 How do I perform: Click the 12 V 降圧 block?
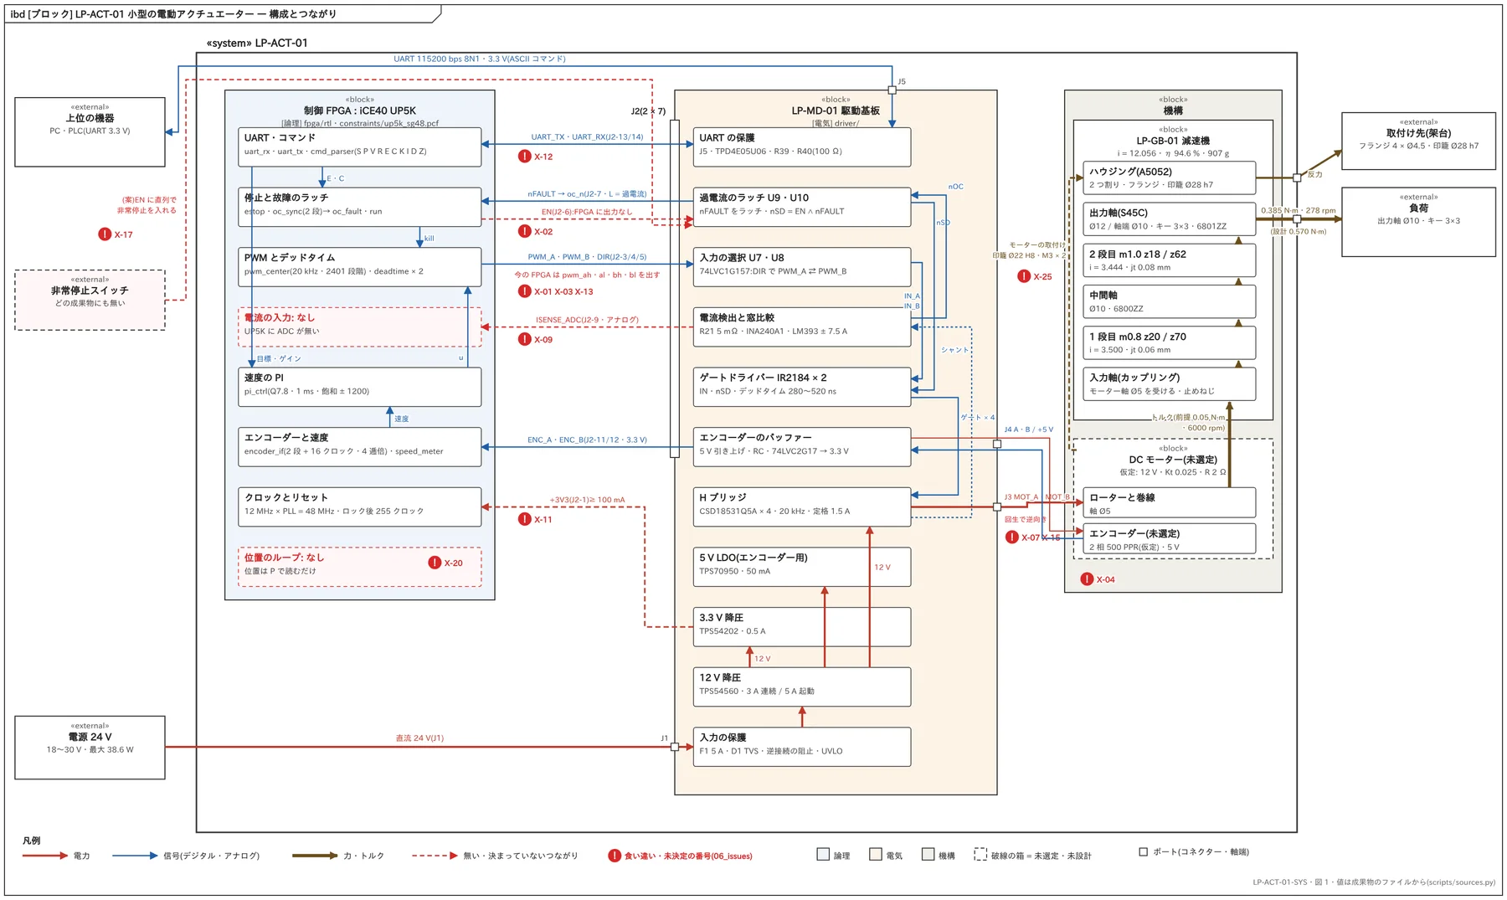point(802,687)
